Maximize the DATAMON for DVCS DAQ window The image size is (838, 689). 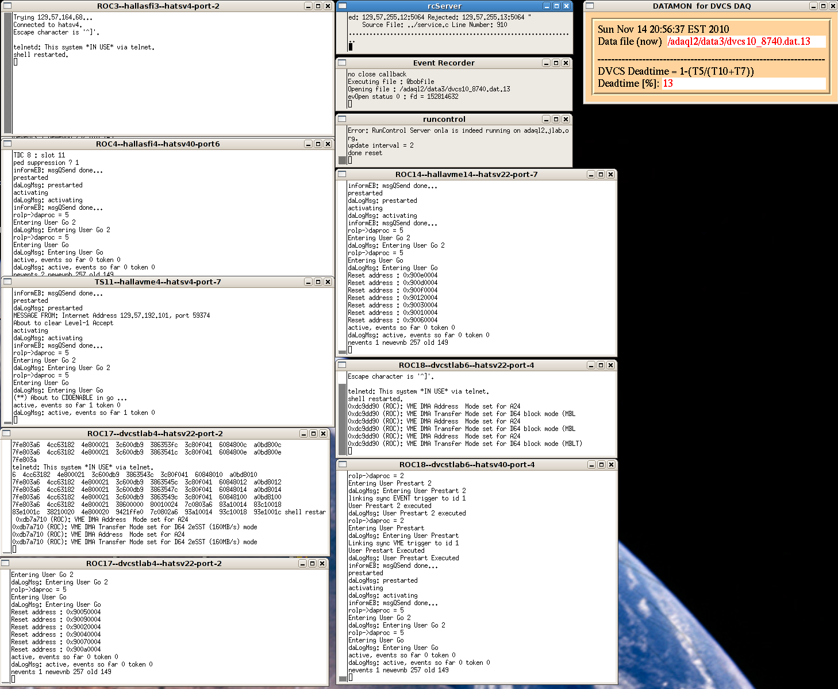pos(823,6)
